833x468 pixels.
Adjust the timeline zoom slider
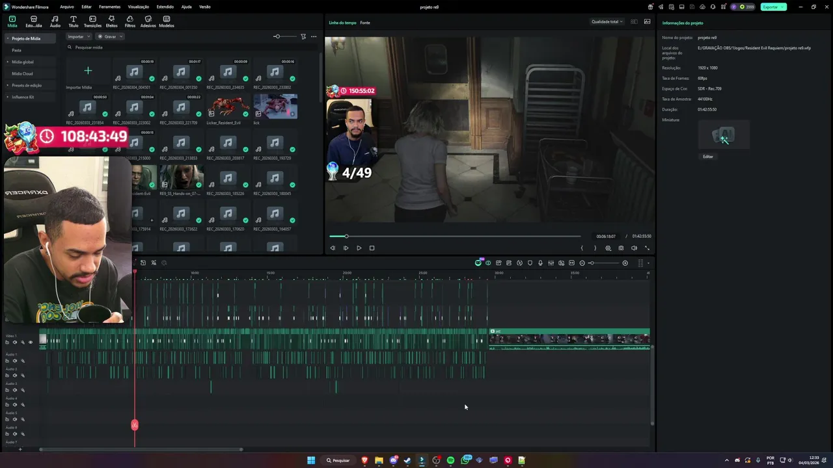[x=603, y=263]
